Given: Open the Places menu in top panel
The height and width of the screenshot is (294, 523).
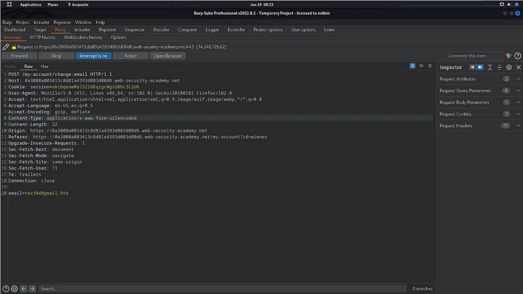Looking at the screenshot, I should (x=53, y=4).
